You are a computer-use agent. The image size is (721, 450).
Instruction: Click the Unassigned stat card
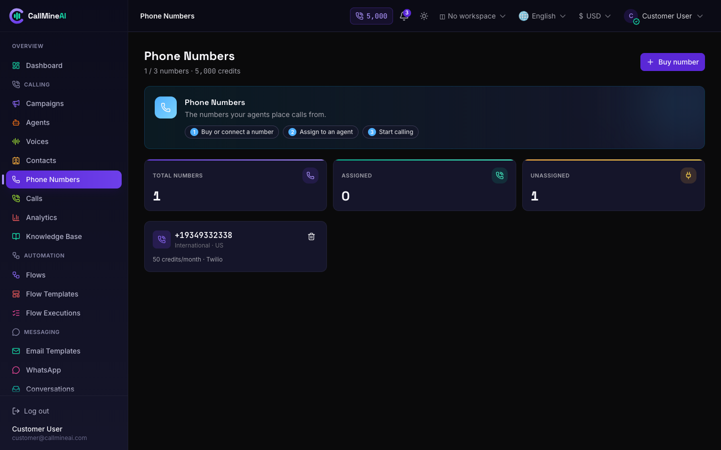point(613,185)
